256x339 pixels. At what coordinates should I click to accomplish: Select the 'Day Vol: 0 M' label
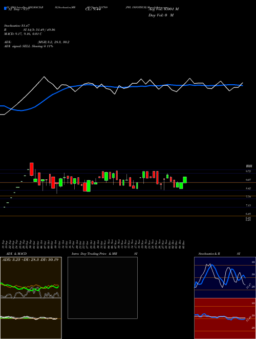161,15
